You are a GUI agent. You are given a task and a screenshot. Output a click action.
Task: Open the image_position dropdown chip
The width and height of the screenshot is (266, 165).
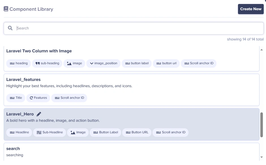tap(104, 63)
